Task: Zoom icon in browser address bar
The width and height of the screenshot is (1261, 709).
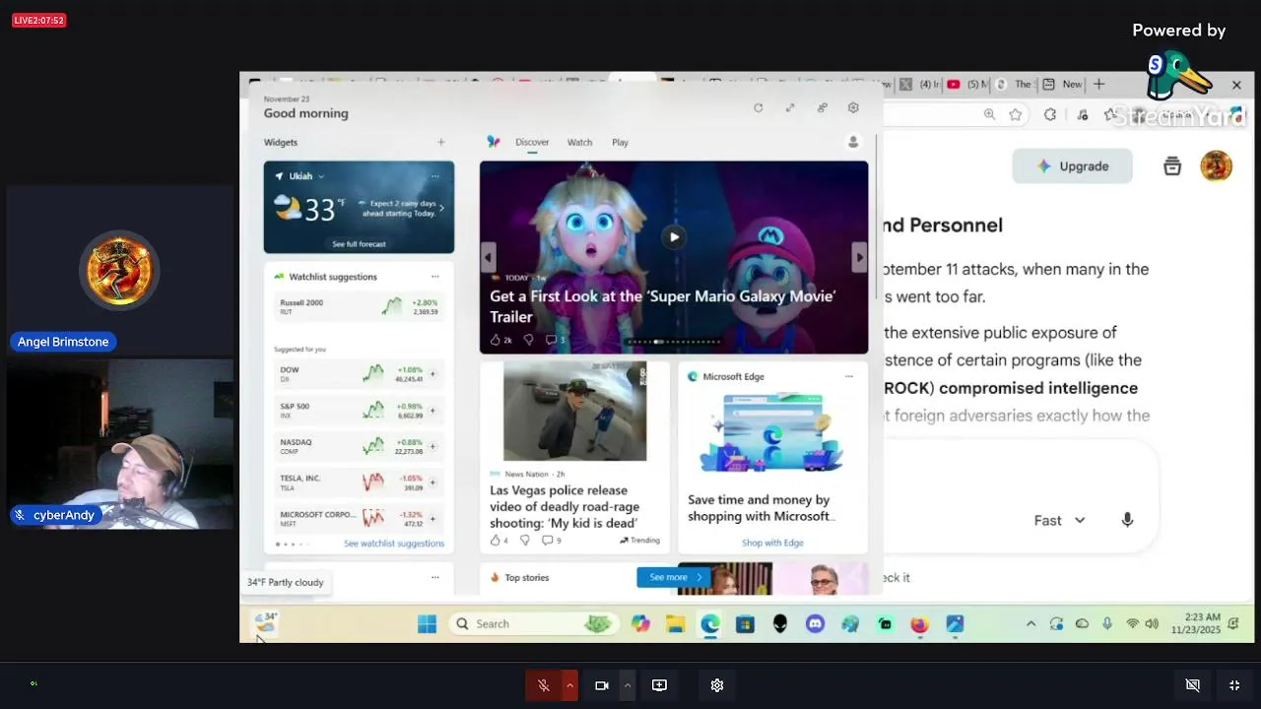Action: pos(989,114)
